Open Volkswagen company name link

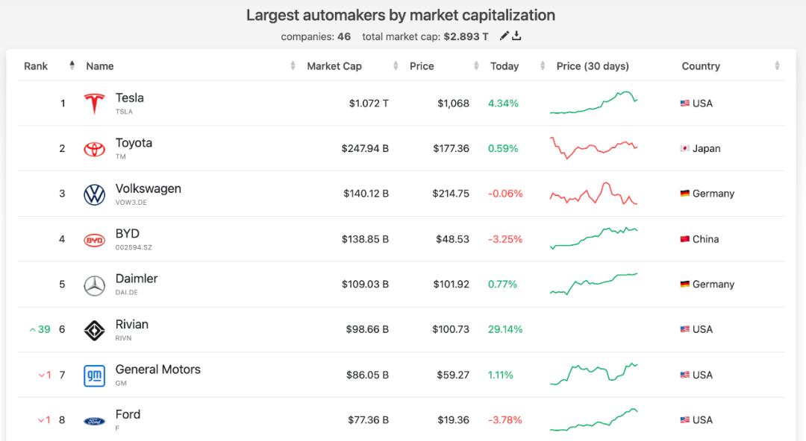click(149, 188)
